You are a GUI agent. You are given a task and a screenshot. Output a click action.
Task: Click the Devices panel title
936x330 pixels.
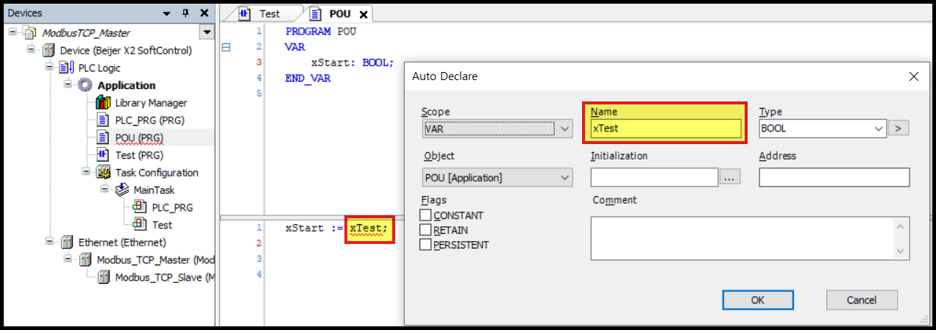tap(24, 13)
